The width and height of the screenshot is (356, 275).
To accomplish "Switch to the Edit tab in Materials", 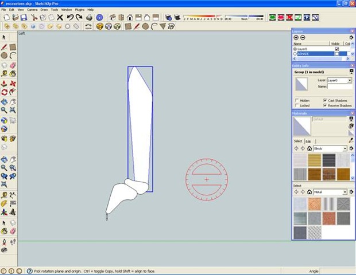I will pos(308,141).
